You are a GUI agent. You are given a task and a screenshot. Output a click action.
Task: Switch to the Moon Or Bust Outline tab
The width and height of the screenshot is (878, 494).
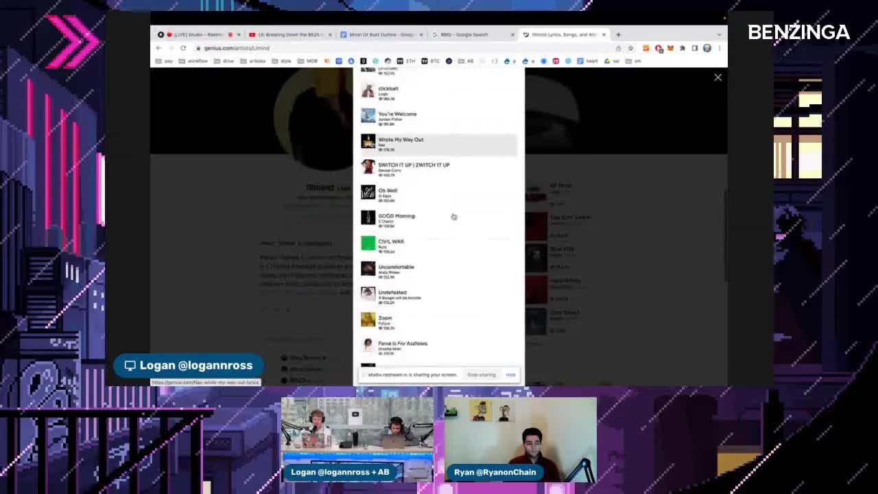pos(381,34)
